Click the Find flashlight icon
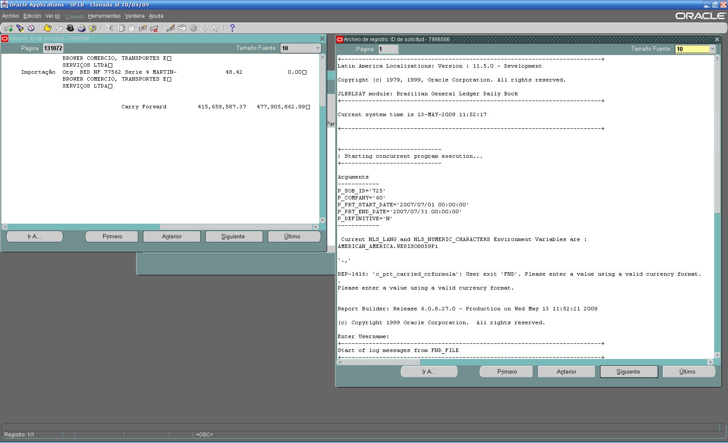This screenshot has width=728, height=443. point(20,29)
